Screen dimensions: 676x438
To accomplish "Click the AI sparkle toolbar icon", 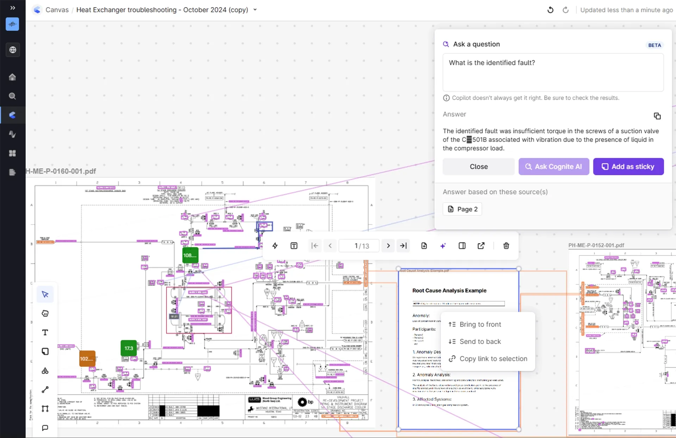I will tap(443, 246).
